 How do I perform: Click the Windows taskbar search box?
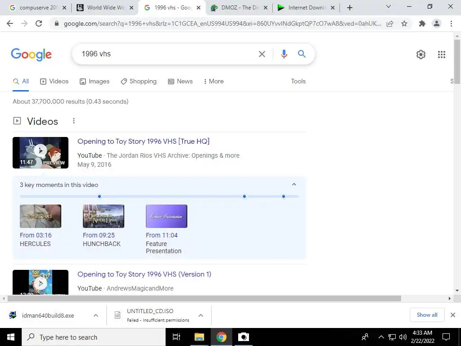coord(94,337)
